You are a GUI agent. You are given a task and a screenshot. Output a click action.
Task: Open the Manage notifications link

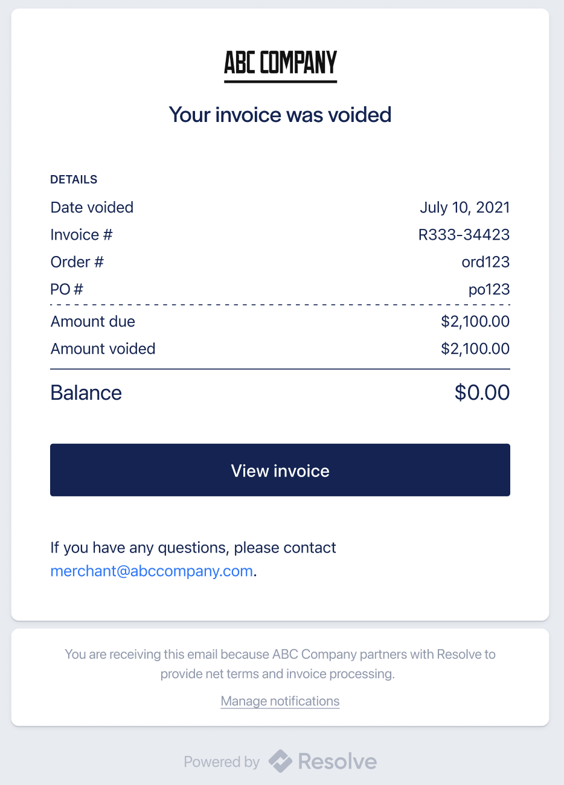(x=280, y=701)
